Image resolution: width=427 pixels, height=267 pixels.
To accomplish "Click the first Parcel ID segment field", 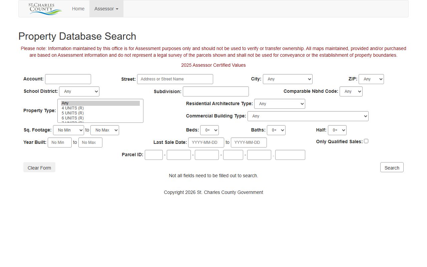I will 154,155.
